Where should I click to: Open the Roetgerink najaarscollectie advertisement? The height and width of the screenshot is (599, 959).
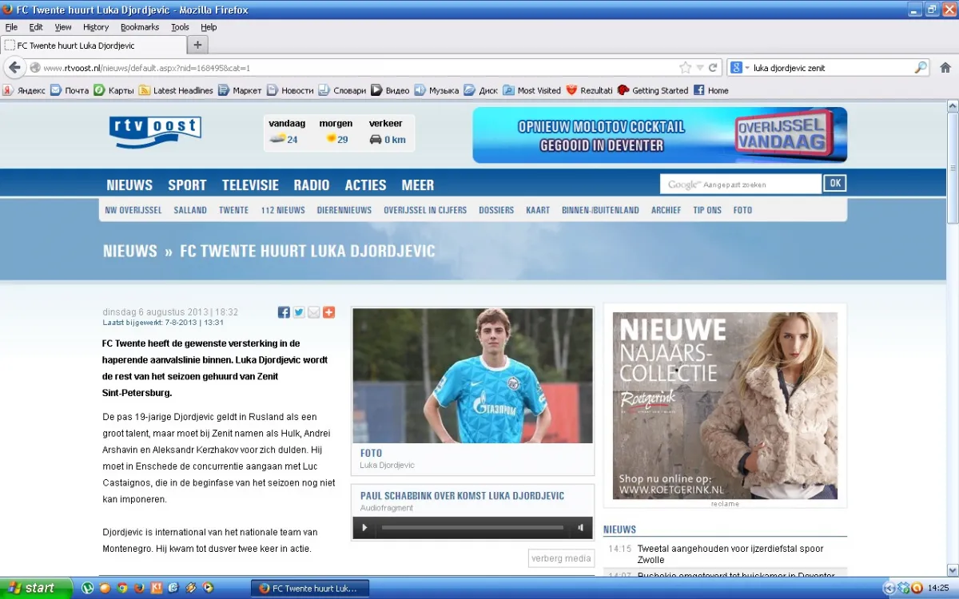tap(725, 406)
